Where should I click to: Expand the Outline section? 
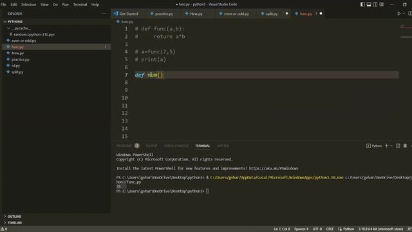[14, 217]
